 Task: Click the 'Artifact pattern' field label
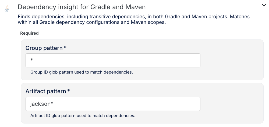coord(46,91)
